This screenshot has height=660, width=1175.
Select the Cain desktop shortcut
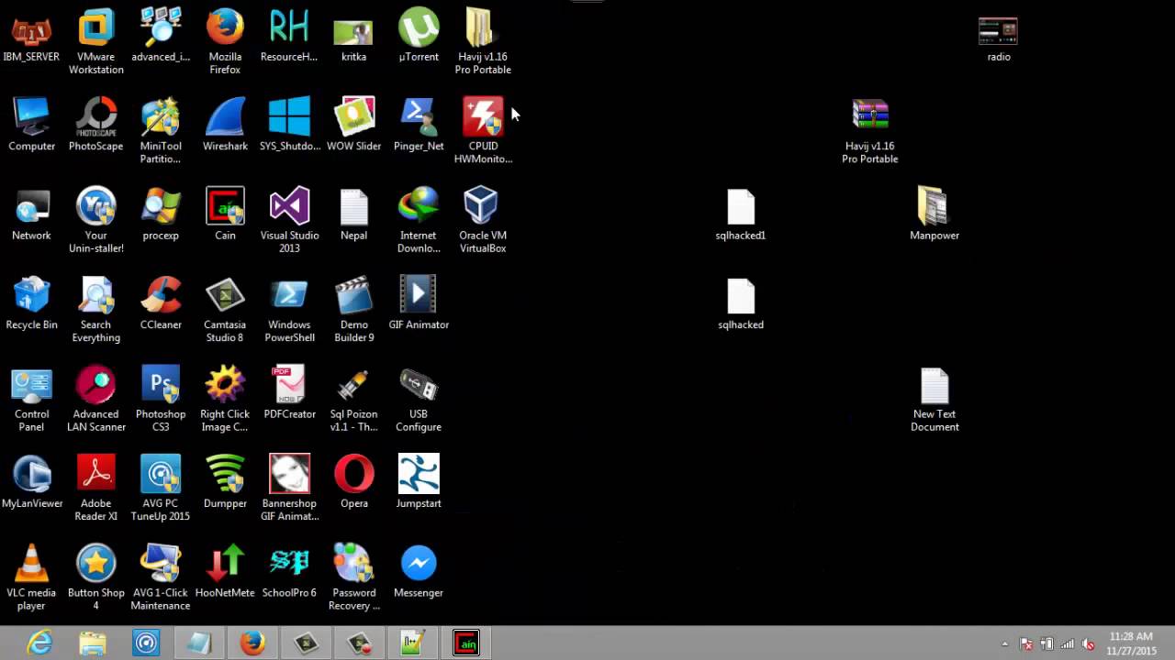(225, 215)
